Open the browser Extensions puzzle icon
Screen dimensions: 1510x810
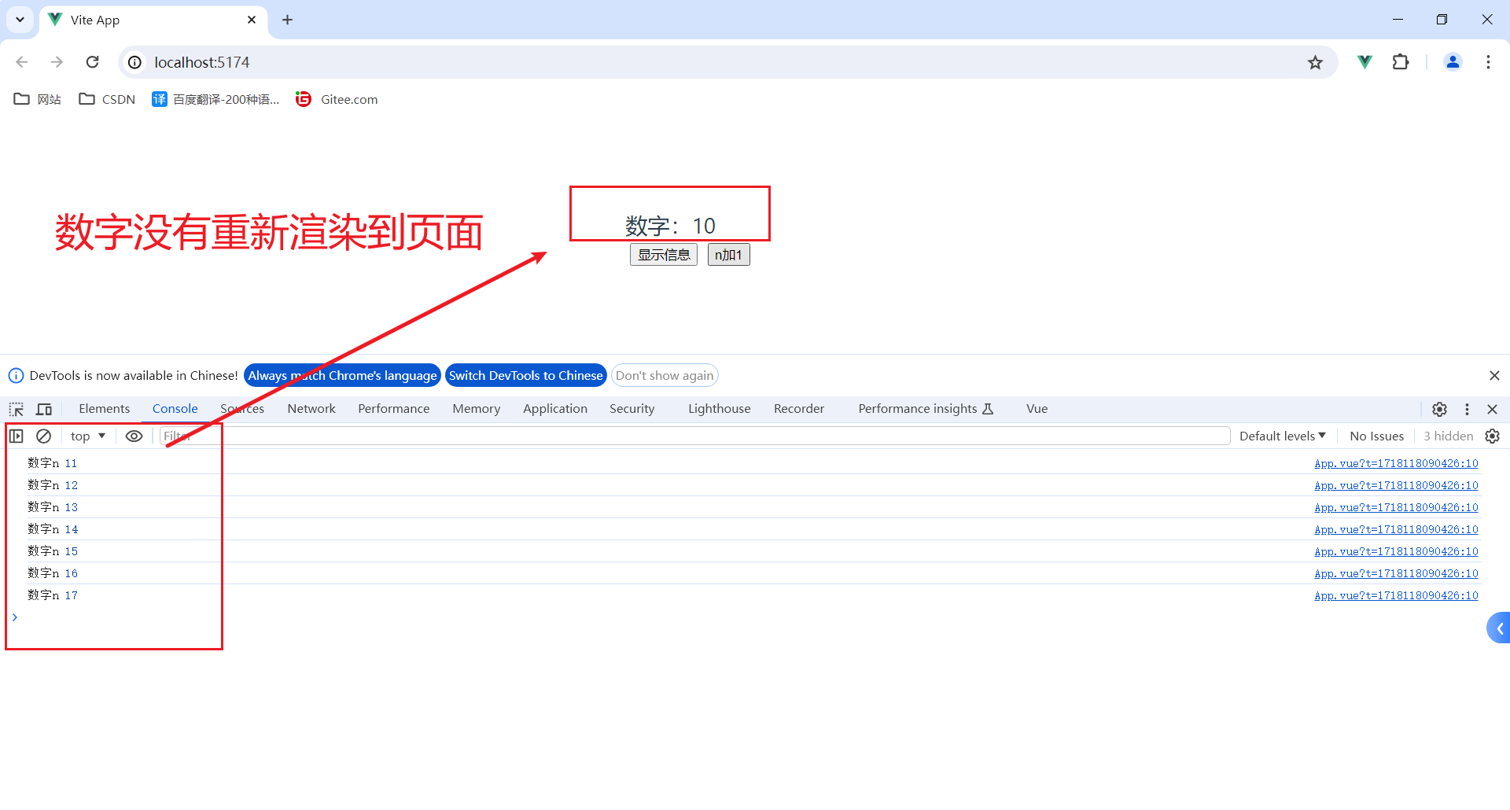1401,62
